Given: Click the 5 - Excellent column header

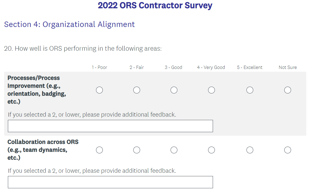Looking at the screenshot, I should coord(249,68).
